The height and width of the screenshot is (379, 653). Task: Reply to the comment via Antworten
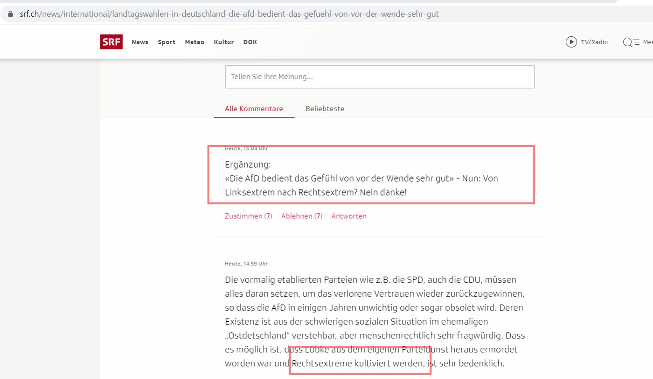tap(348, 216)
